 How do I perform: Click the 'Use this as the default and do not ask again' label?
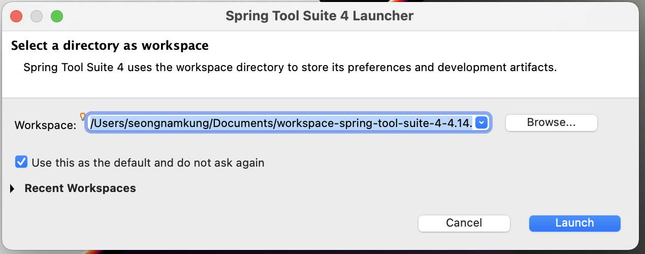[148, 163]
